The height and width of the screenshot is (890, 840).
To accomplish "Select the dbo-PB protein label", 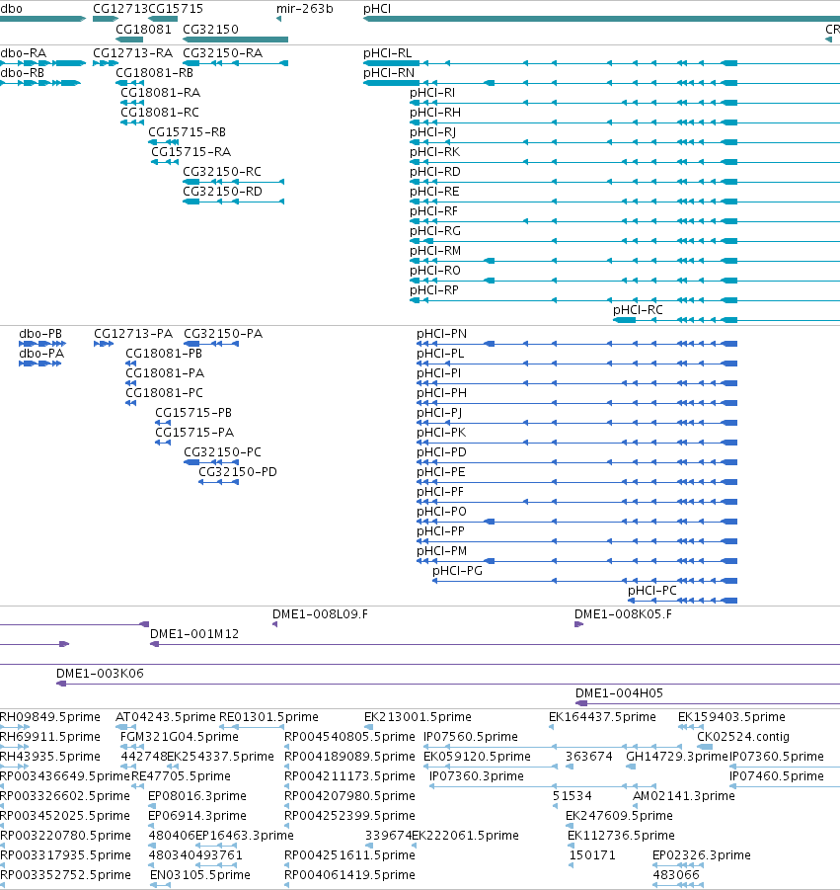I will tap(40, 334).
